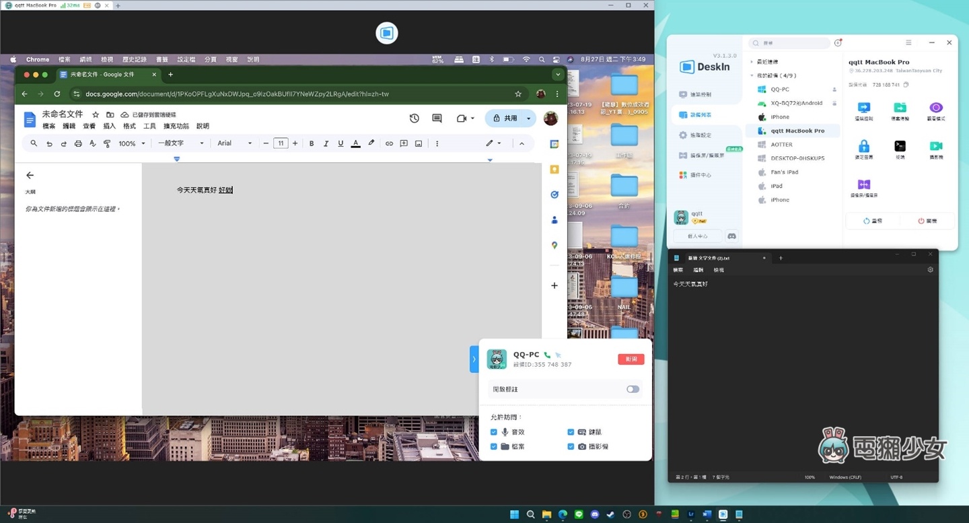Insert a link with the chain icon
This screenshot has width=969, height=523.
[x=389, y=143]
